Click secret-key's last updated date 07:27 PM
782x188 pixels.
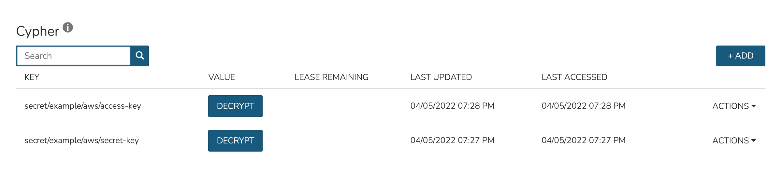click(452, 140)
